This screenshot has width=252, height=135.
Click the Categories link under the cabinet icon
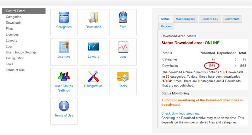pyautogui.click(x=64, y=27)
